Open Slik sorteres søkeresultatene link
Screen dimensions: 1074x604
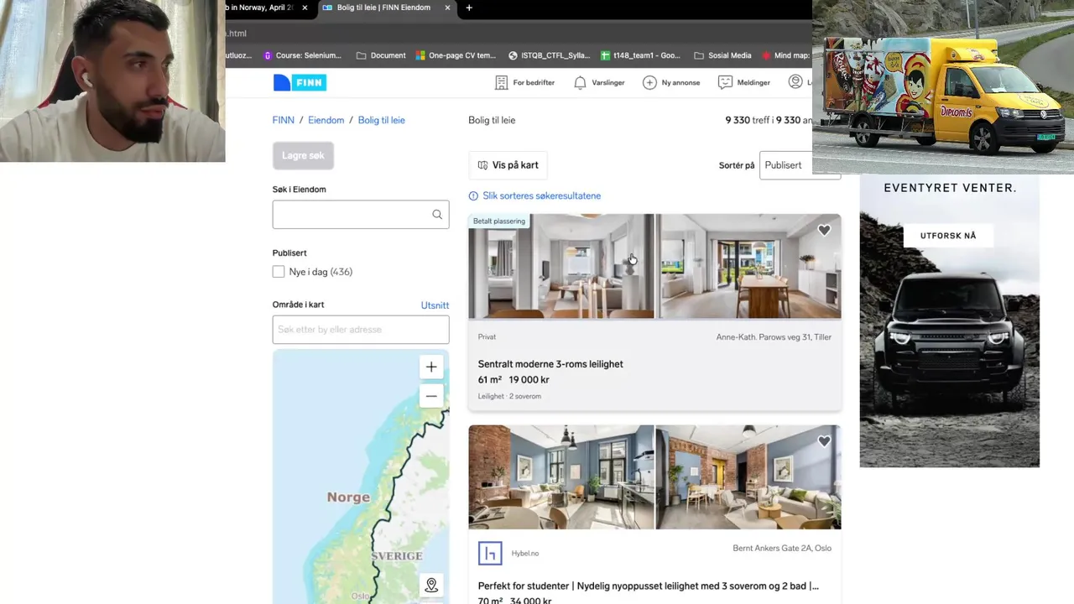tap(534, 195)
